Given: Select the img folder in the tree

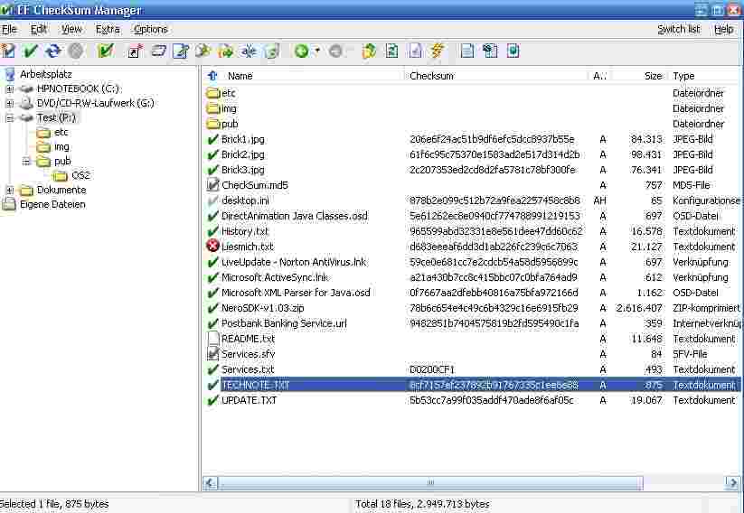Looking at the screenshot, I should [x=61, y=147].
